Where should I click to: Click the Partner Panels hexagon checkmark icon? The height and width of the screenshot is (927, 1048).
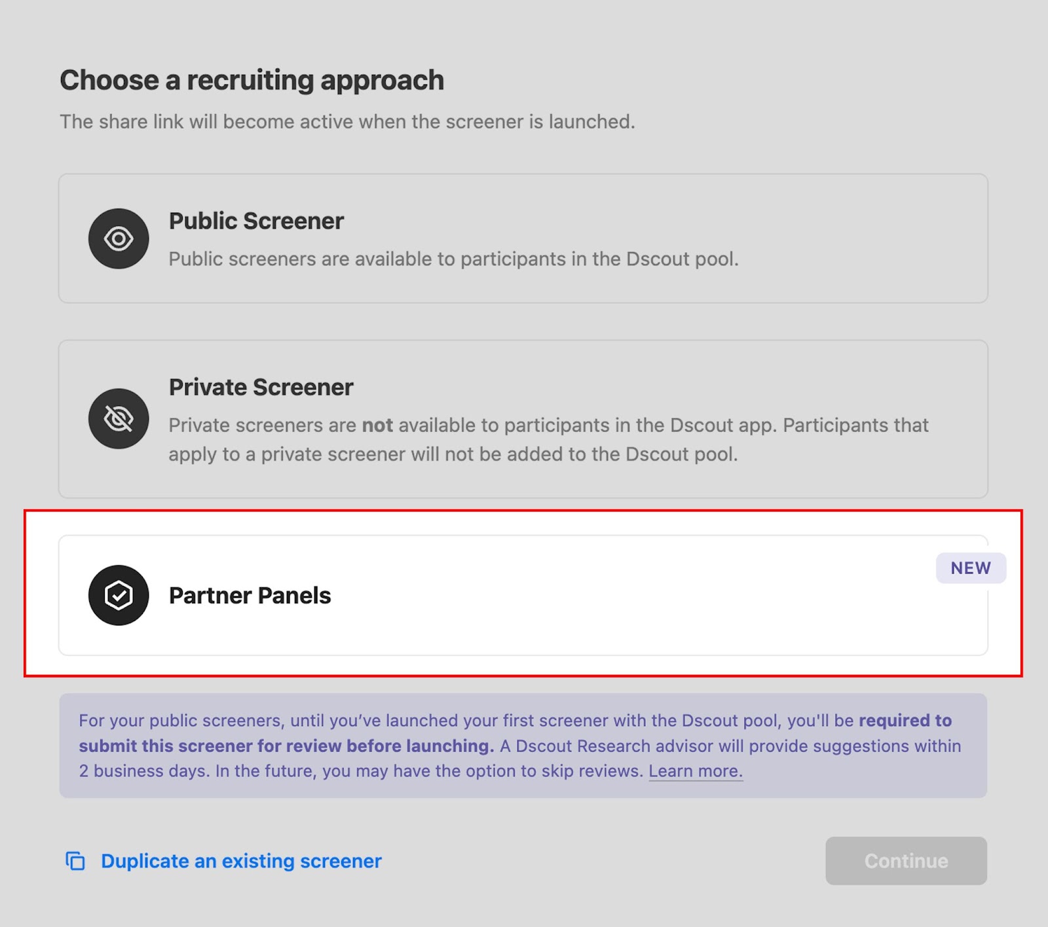[119, 595]
